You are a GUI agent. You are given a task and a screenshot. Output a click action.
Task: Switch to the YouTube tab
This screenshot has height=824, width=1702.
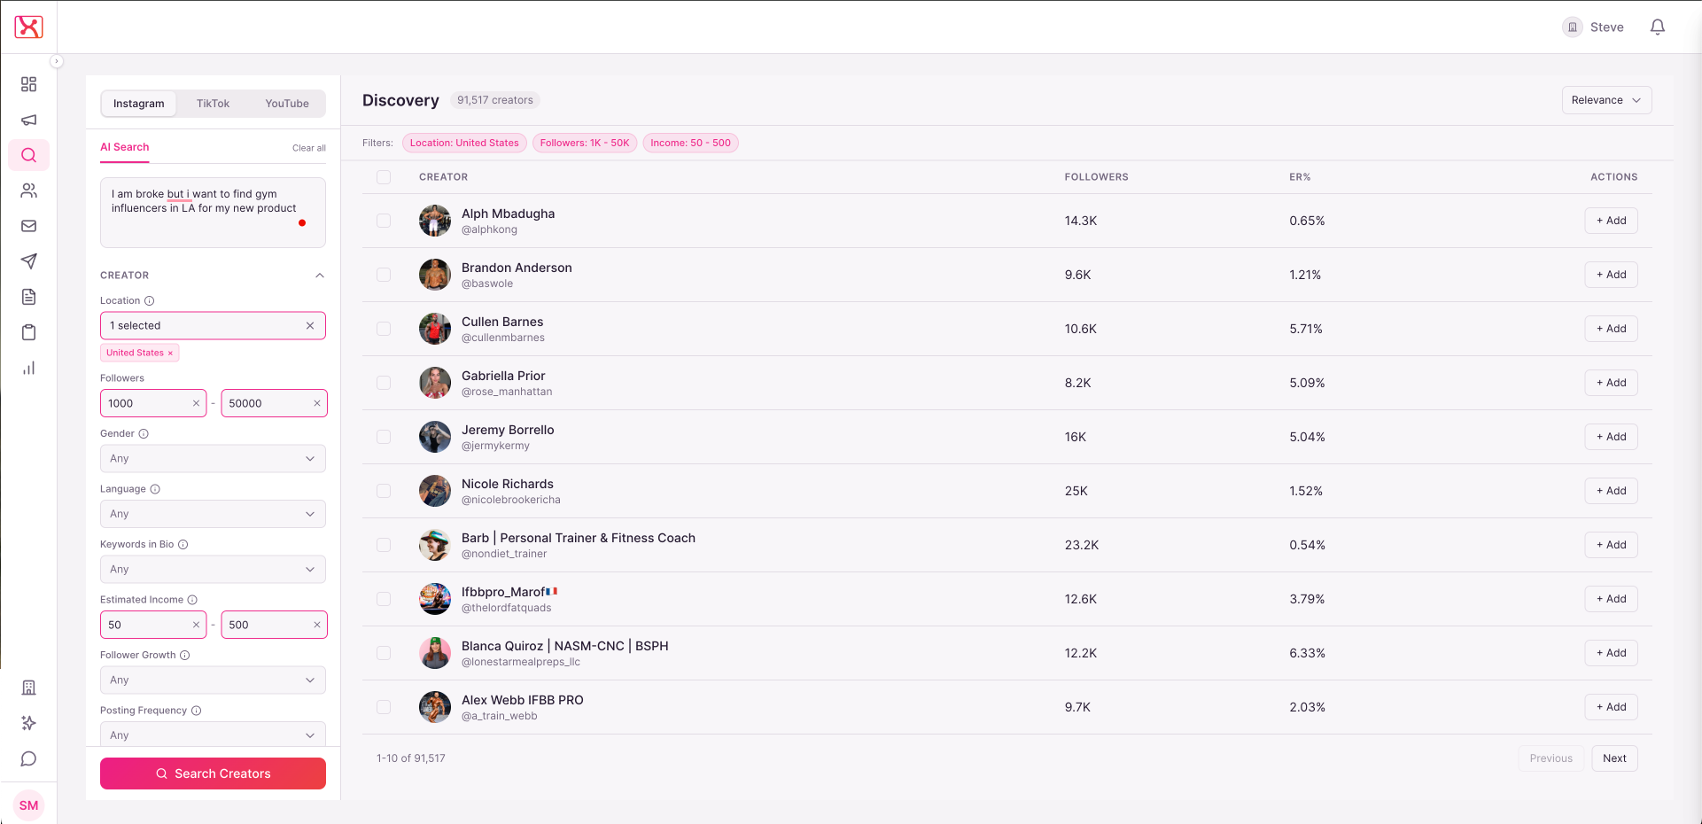[x=287, y=104]
